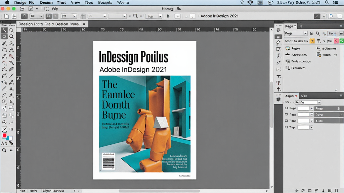Viewport: 344px width, 193px height.
Task: Click the search magnifier in control bar
Action: pyautogui.click(x=136, y=16)
